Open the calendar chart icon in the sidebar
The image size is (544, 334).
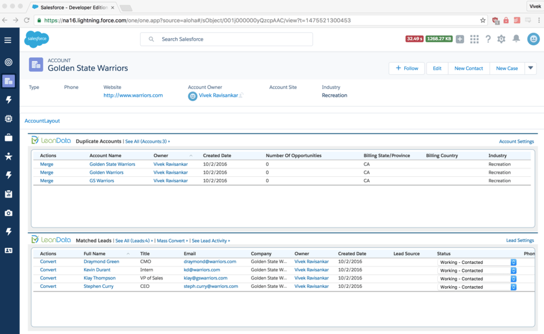pyautogui.click(x=8, y=194)
